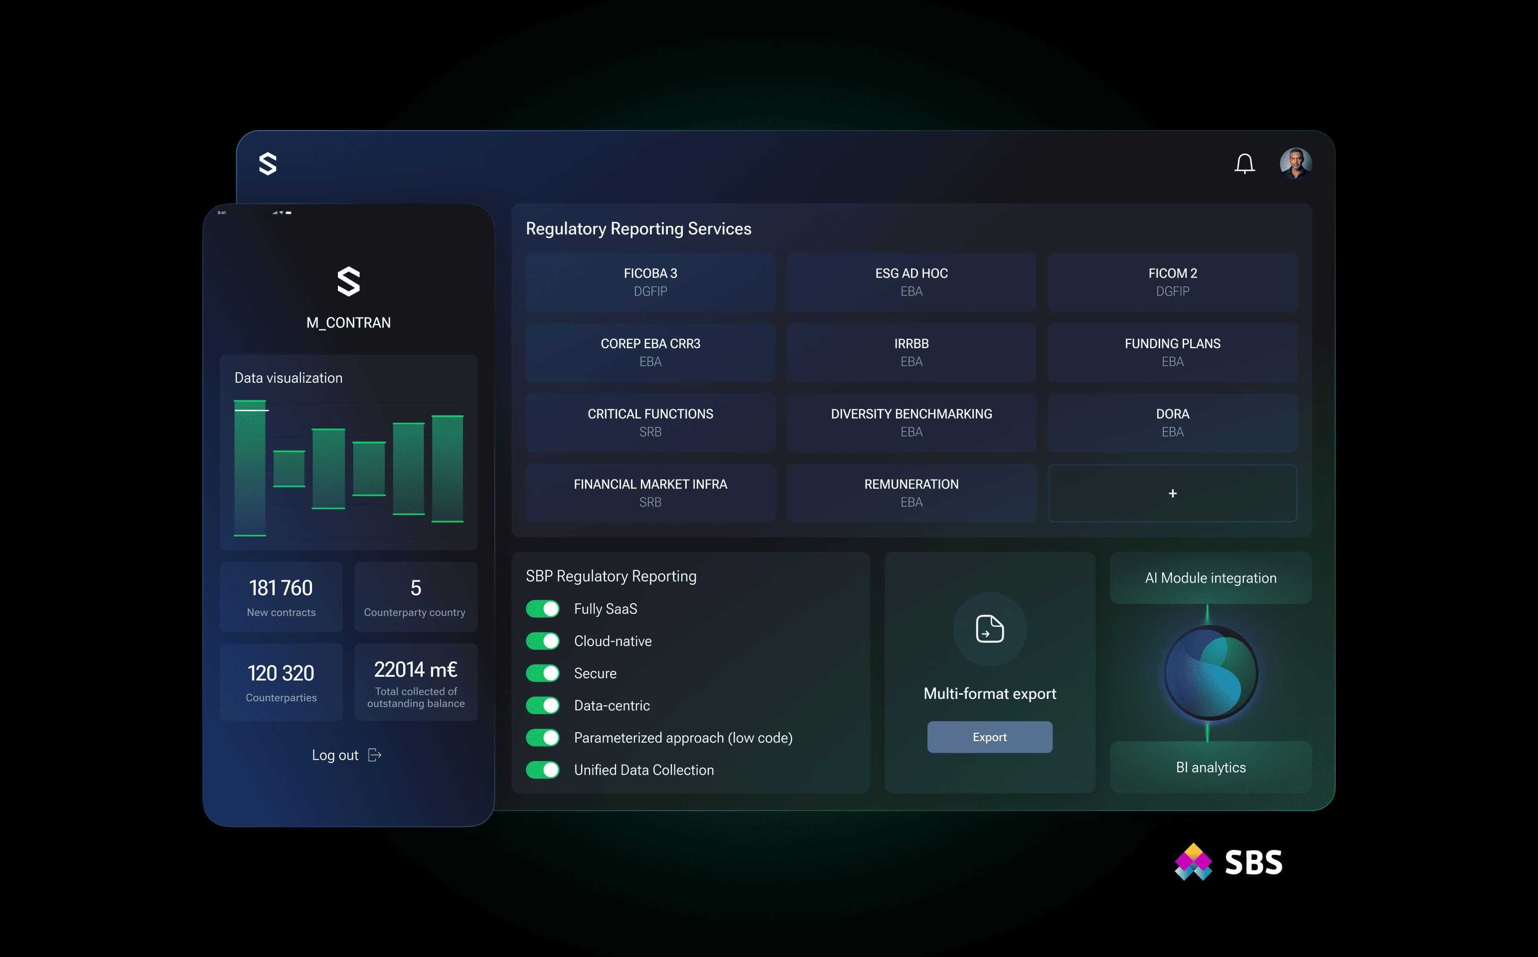The height and width of the screenshot is (957, 1538).
Task: Toggle the Data-centric switch
Action: (x=543, y=705)
